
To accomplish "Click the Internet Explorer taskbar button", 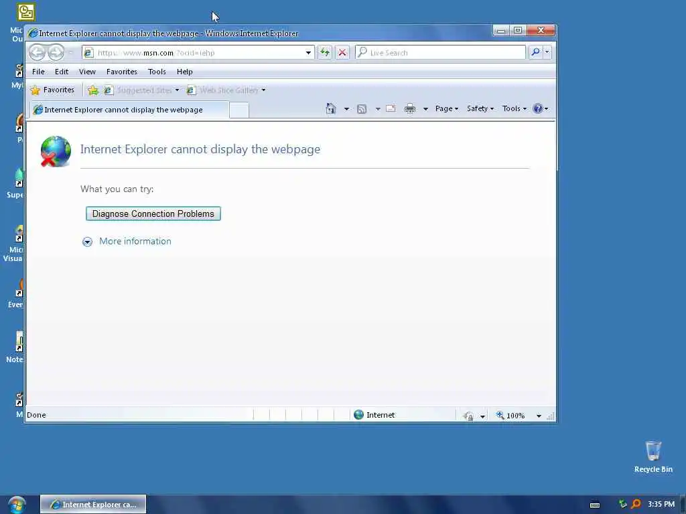I will (93, 505).
